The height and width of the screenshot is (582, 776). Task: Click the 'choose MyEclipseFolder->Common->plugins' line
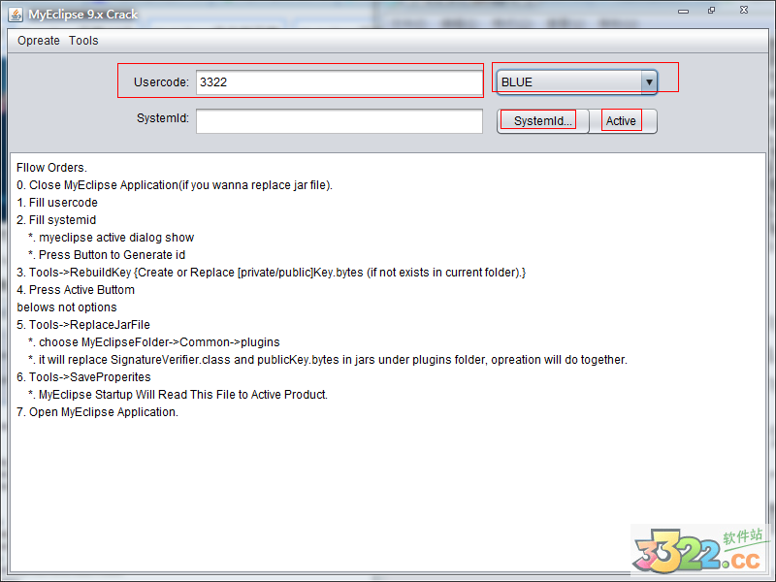click(x=154, y=342)
